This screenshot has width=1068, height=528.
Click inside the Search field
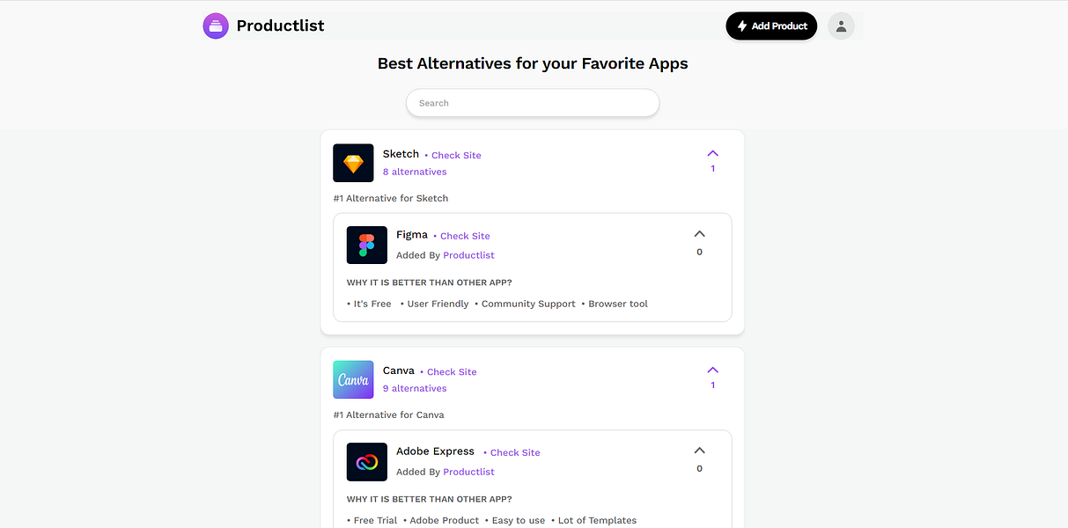coord(532,103)
